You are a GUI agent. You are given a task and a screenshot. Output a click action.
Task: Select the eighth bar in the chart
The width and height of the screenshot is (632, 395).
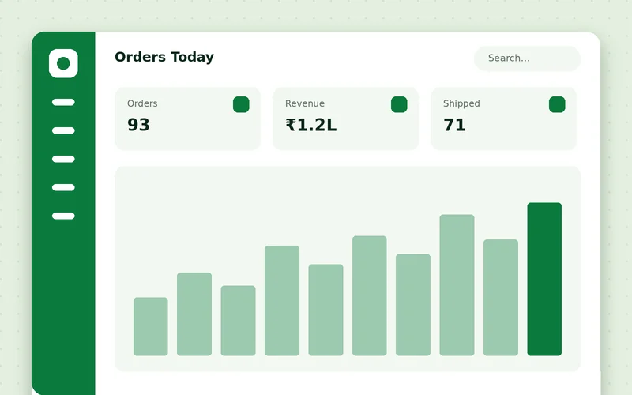coord(457,285)
